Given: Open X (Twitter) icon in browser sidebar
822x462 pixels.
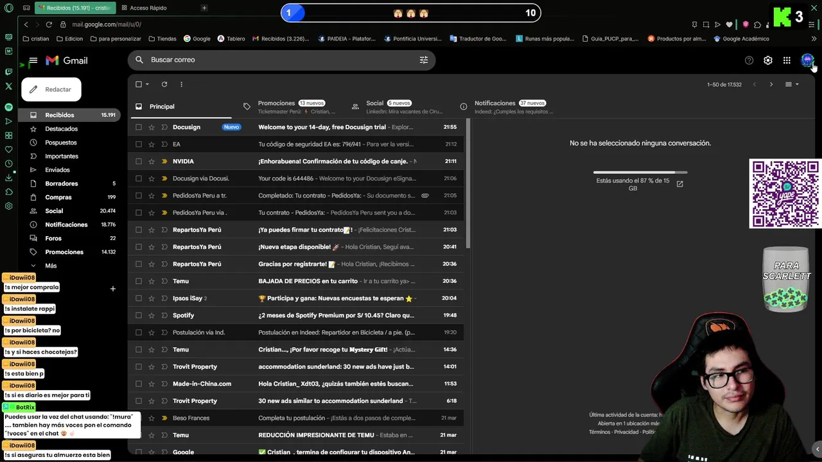Looking at the screenshot, I should coord(8,86).
